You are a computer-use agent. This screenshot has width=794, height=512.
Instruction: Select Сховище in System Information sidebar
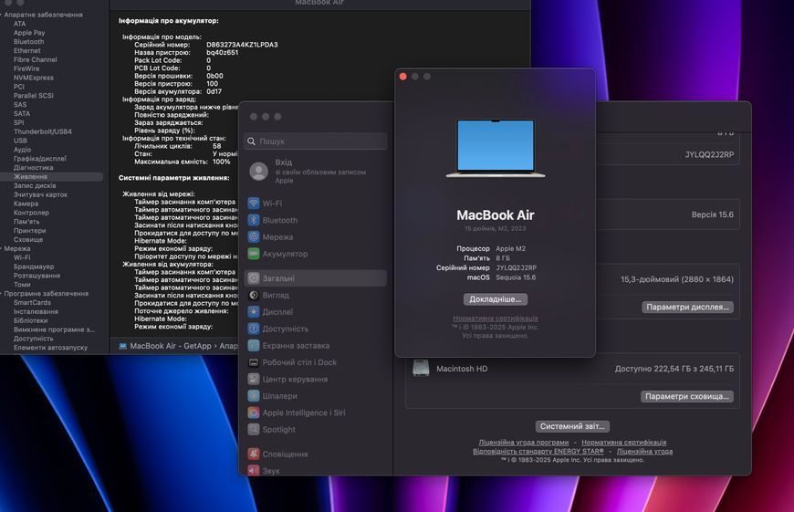click(x=28, y=239)
